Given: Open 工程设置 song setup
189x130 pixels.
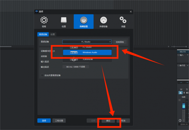Looking at the screenshot, I should [x=59, y=121].
